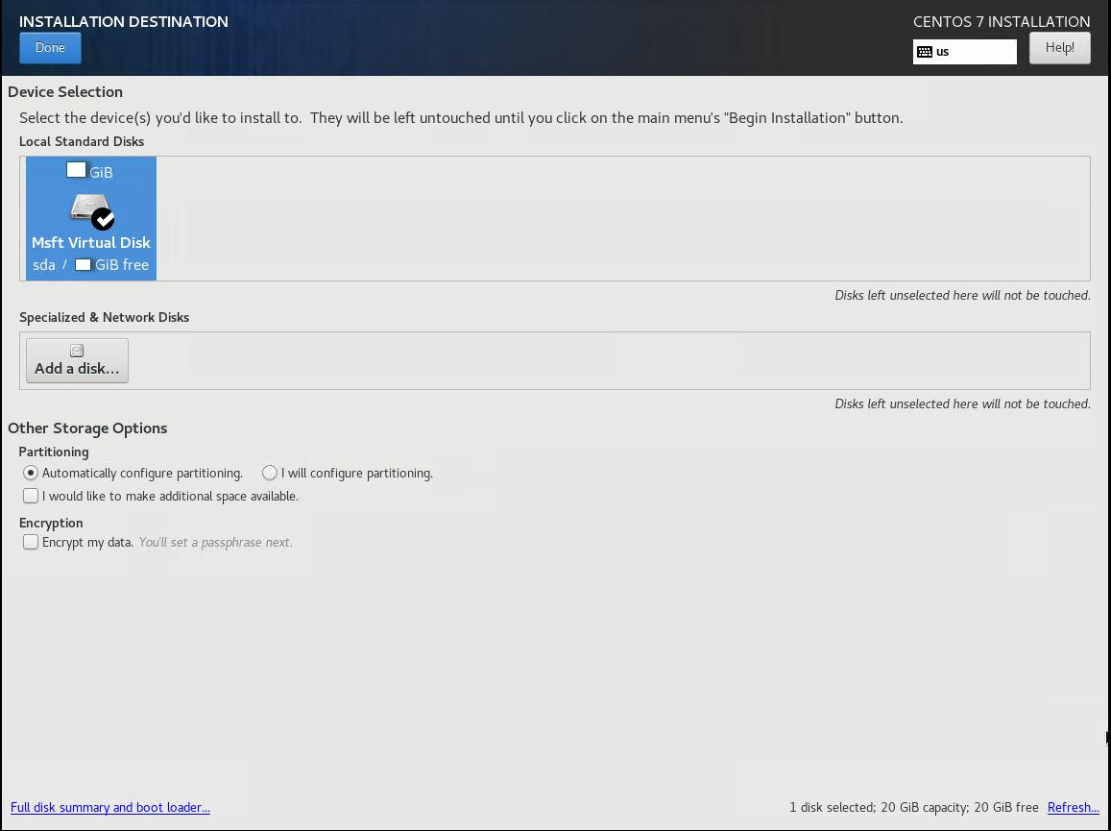Open the installer Help! button

[1059, 48]
